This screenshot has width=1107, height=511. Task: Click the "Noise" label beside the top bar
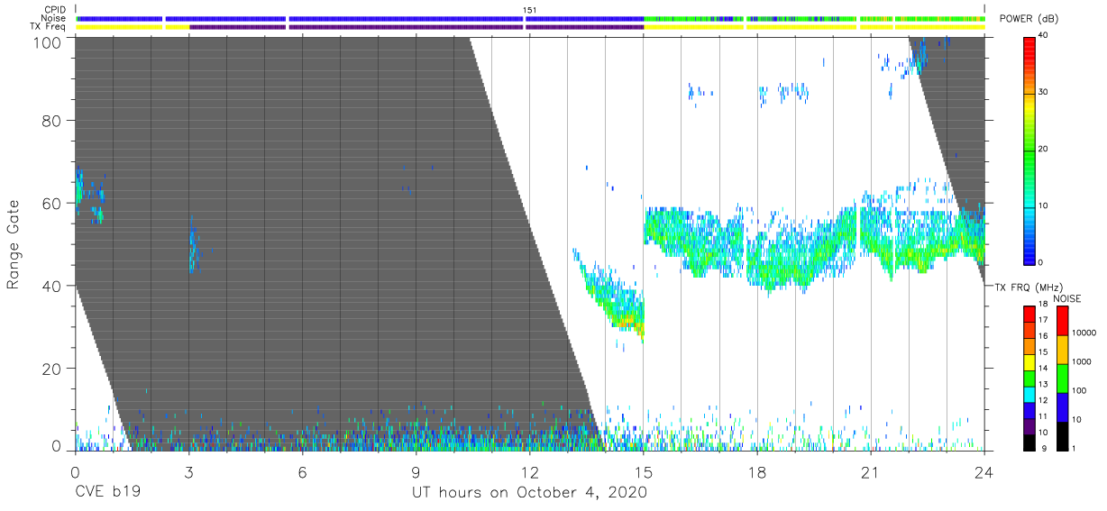click(54, 18)
